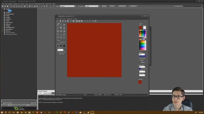Select the Pencil draw tool

pyautogui.click(x=58, y=25)
